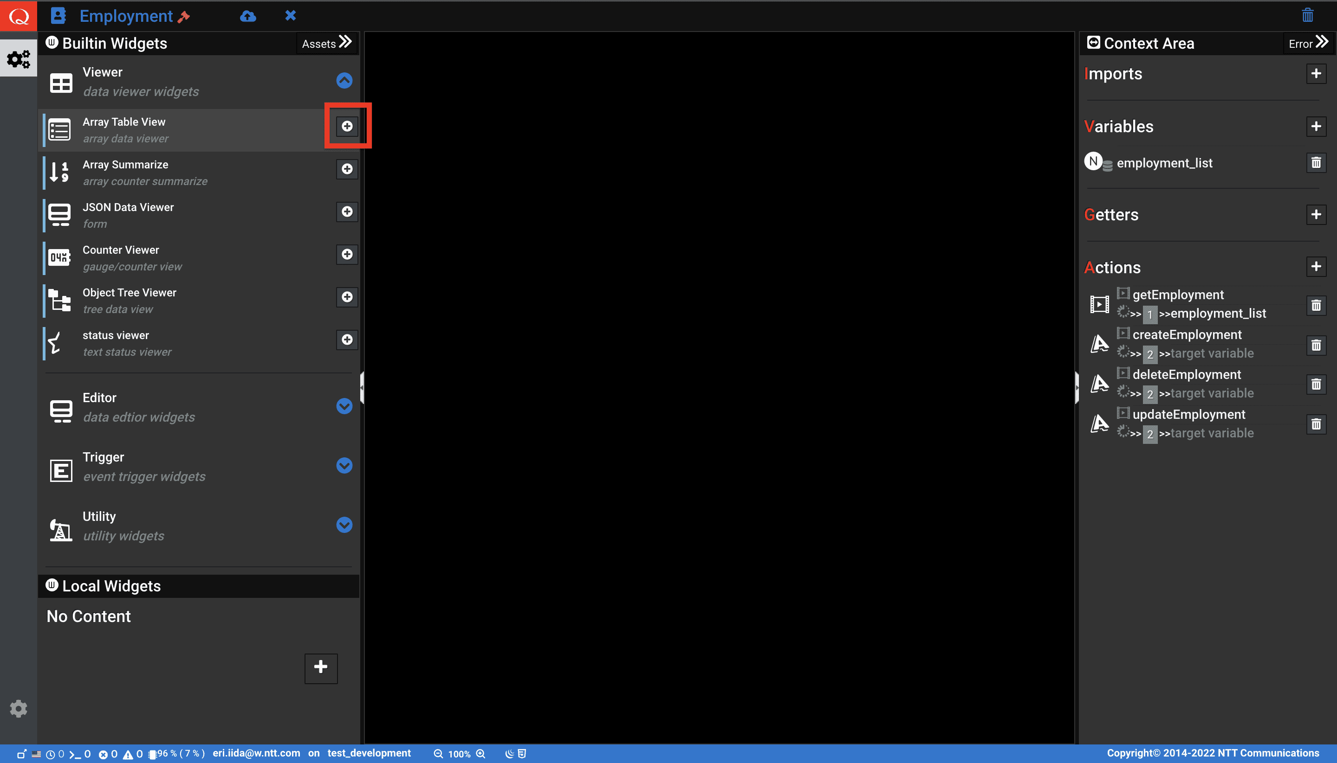Expand the Editor widgets section
This screenshot has width=1337, height=763.
(344, 406)
